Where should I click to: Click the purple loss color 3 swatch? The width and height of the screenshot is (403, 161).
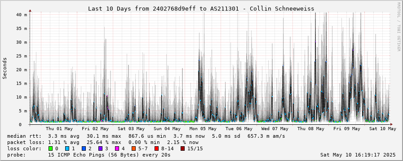(x=100, y=148)
